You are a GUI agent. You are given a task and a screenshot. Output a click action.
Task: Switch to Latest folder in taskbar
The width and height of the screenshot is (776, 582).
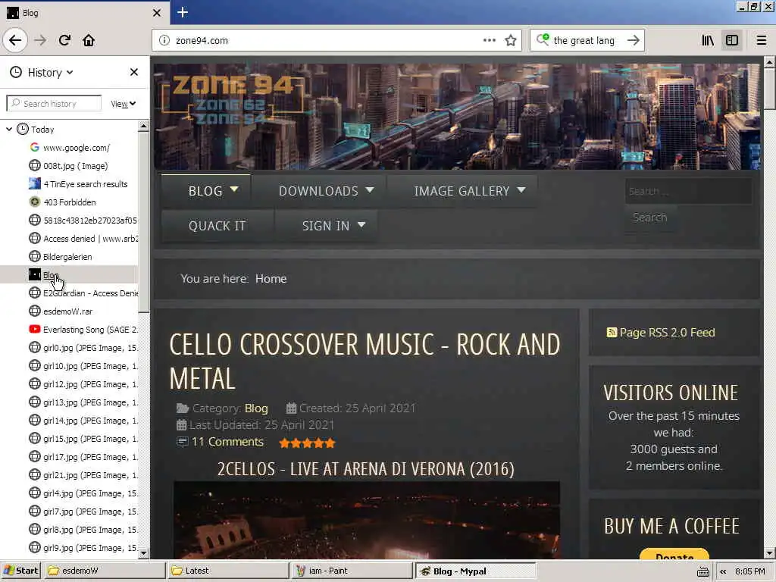(229, 571)
